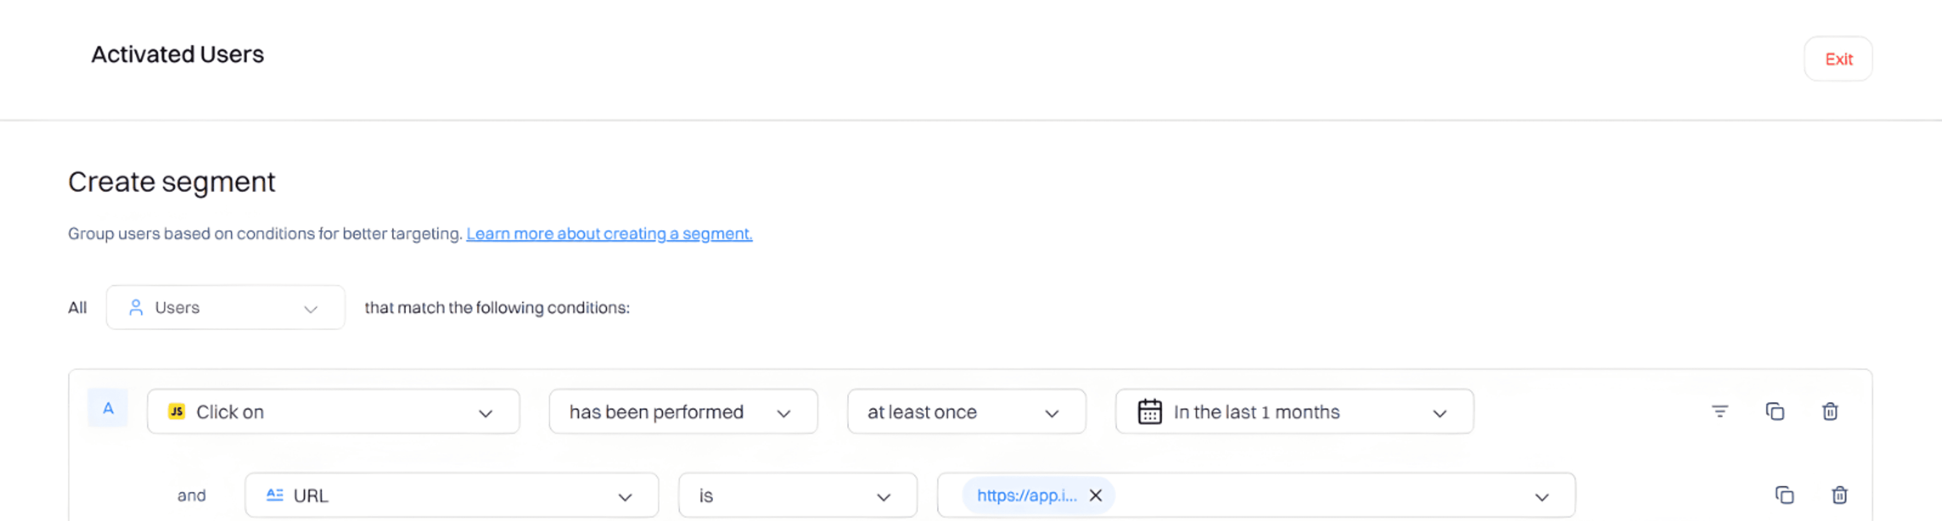Duplicate the URL condition

1785,495
